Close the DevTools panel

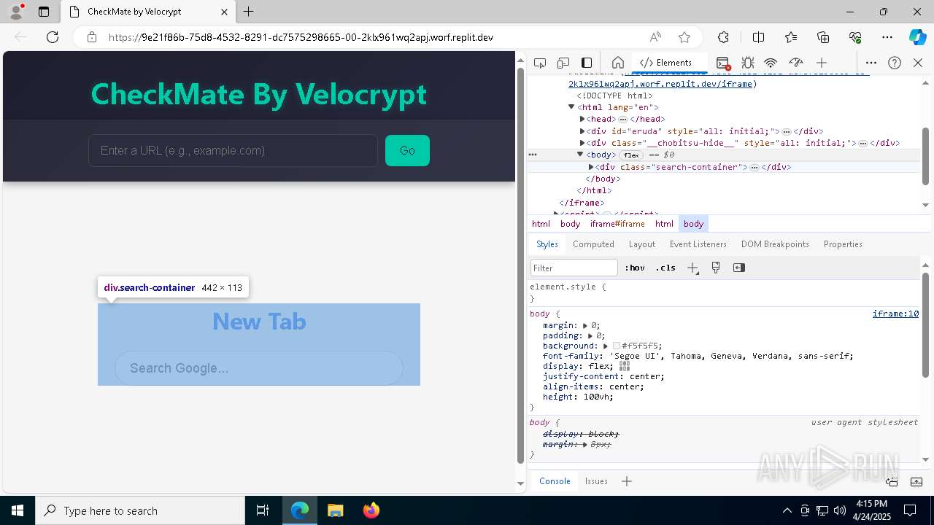(x=918, y=63)
